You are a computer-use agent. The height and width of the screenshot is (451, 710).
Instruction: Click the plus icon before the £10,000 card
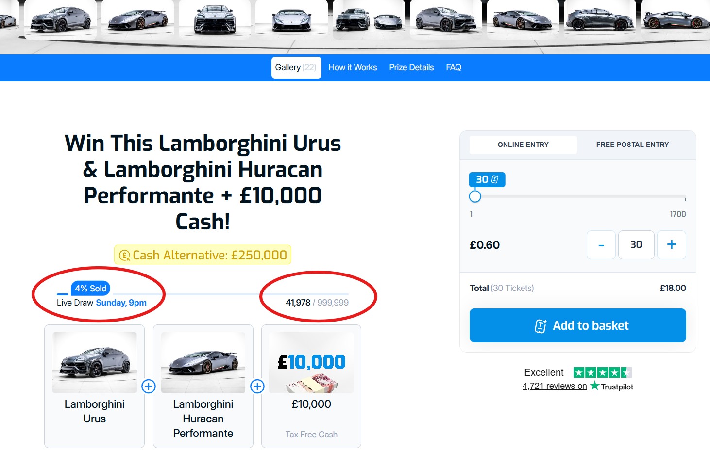257,387
